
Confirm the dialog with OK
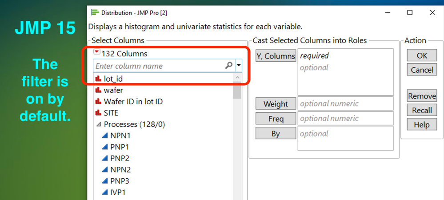pos(421,56)
